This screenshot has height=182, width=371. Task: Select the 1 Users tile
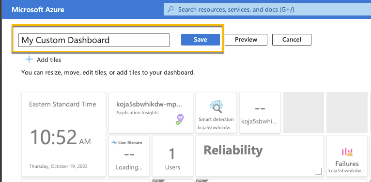172,156
